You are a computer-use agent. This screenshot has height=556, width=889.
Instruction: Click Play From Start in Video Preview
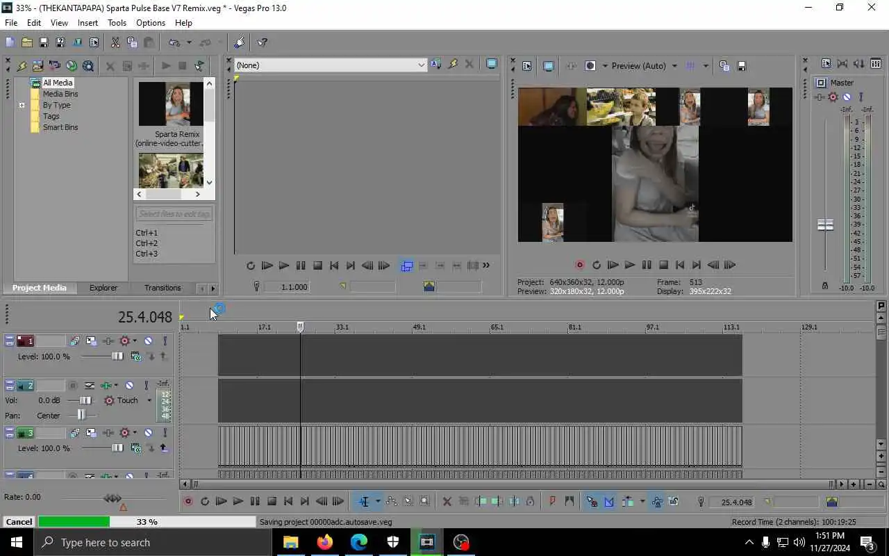click(x=613, y=265)
